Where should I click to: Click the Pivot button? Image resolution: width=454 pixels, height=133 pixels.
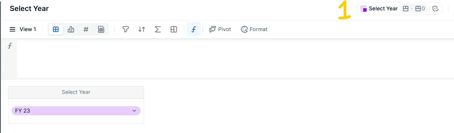[220, 29]
